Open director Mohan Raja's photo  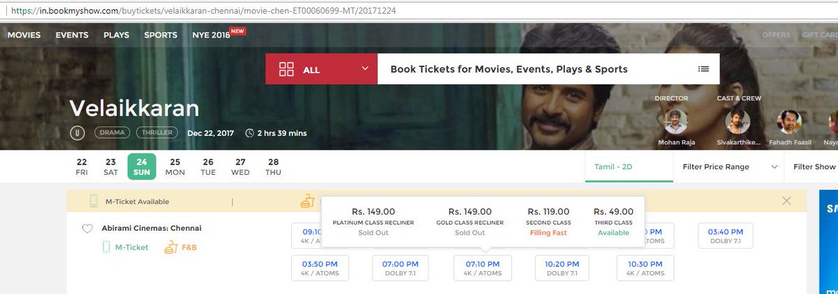click(675, 121)
